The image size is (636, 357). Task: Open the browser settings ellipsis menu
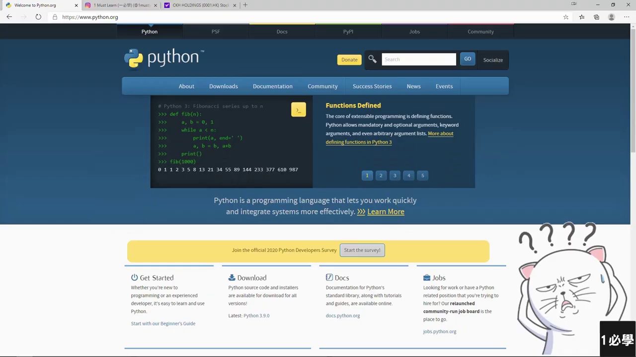627,17
